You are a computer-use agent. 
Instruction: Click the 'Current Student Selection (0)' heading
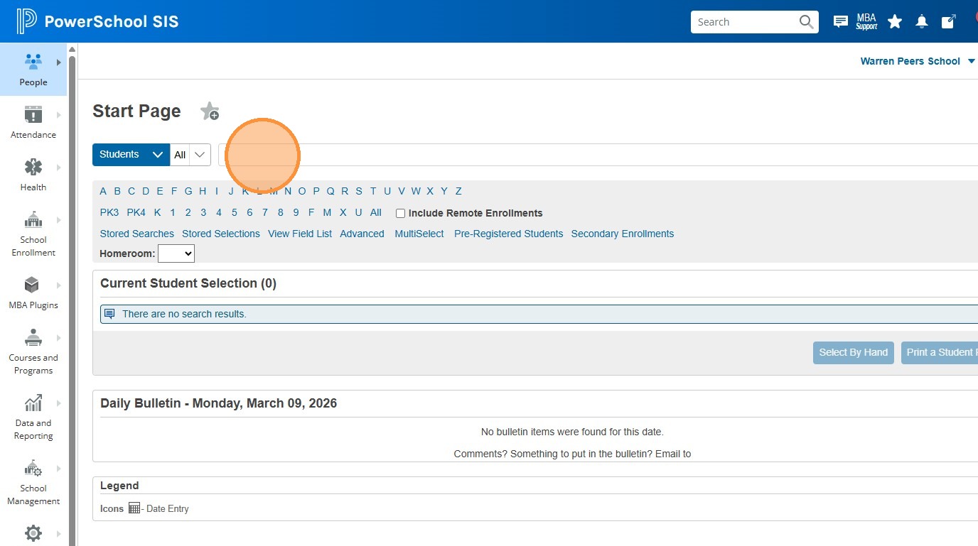tap(188, 283)
